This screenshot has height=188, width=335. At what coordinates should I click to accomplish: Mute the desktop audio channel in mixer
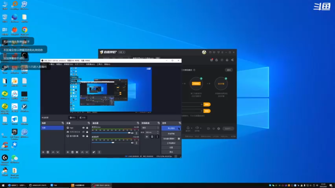pyautogui.click(x=132, y=143)
